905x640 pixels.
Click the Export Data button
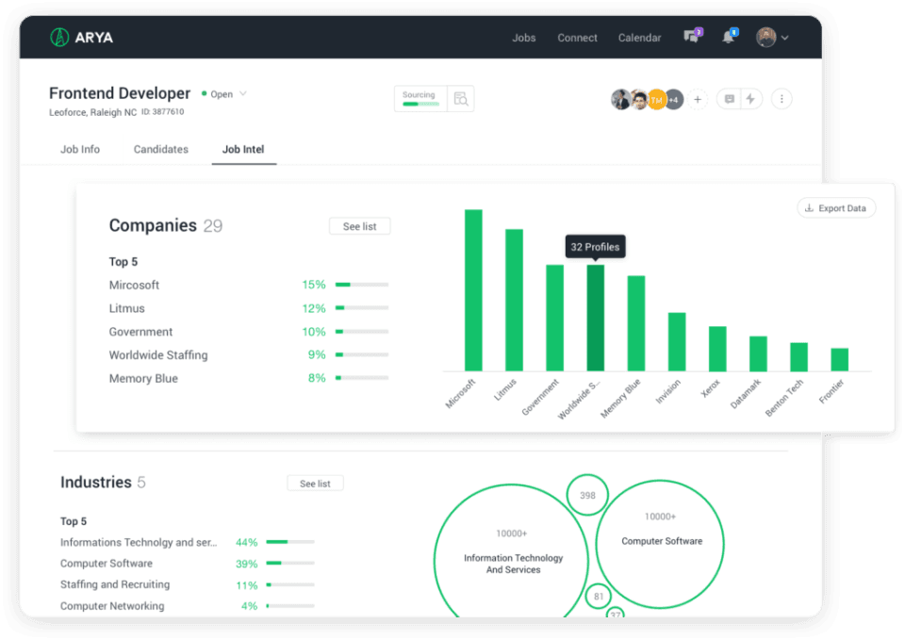click(835, 208)
